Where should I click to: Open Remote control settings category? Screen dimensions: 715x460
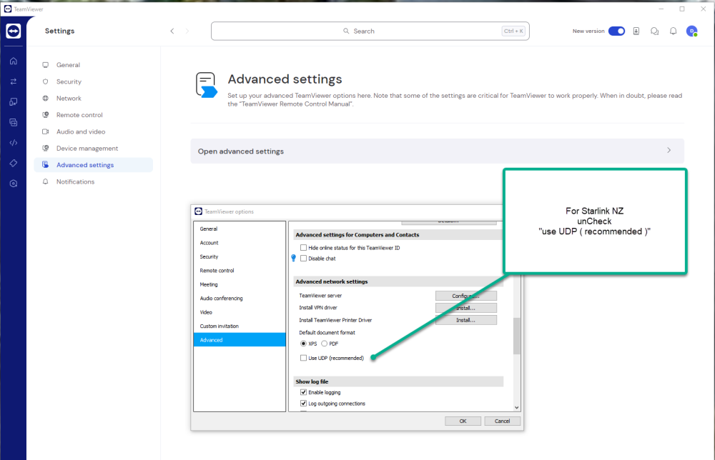pyautogui.click(x=93, y=115)
